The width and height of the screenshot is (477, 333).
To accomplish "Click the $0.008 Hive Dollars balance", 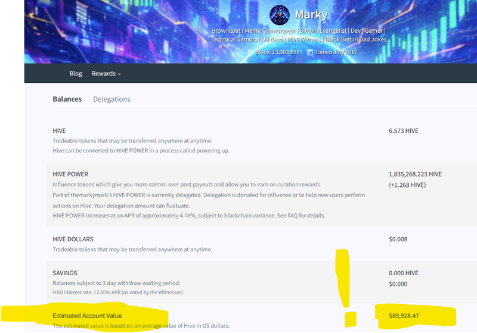I will (398, 239).
